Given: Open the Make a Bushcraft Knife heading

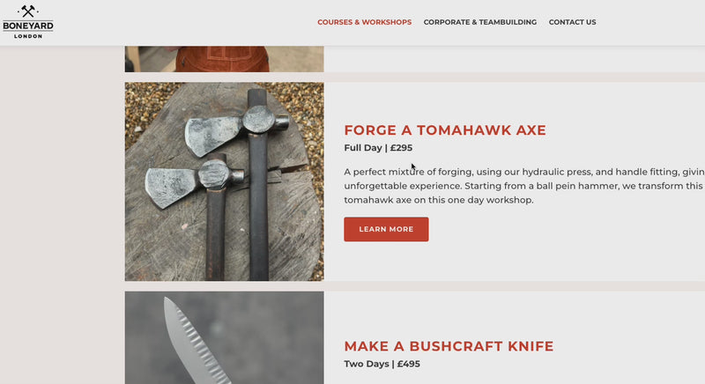Looking at the screenshot, I should pyautogui.click(x=449, y=346).
